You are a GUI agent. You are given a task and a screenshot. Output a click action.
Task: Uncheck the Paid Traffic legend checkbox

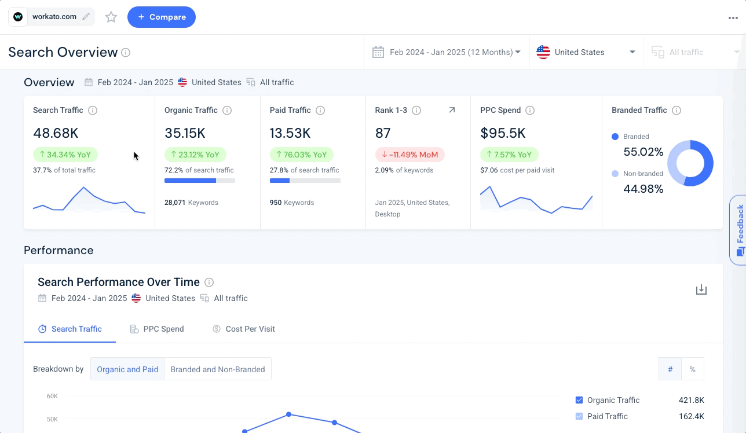pyautogui.click(x=579, y=416)
